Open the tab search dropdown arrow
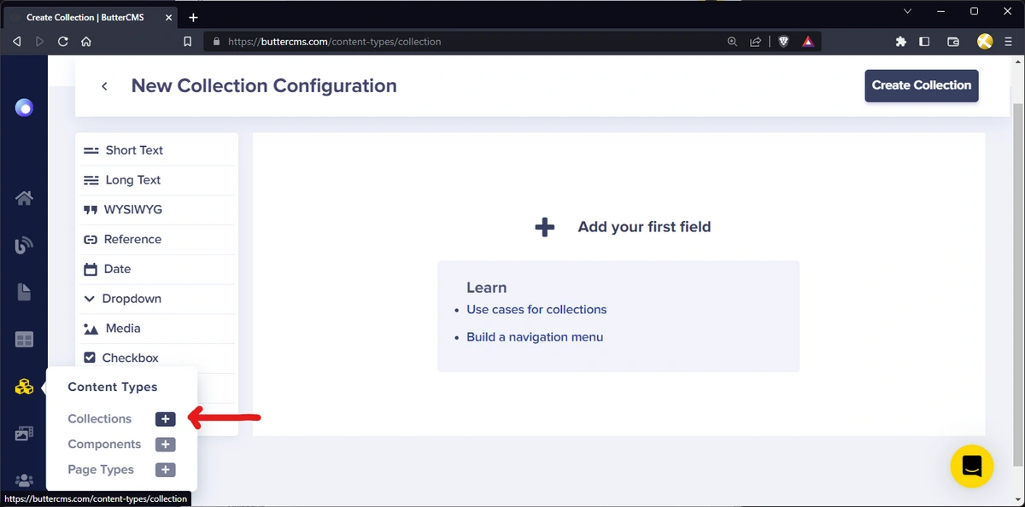1025x507 pixels. pos(909,11)
